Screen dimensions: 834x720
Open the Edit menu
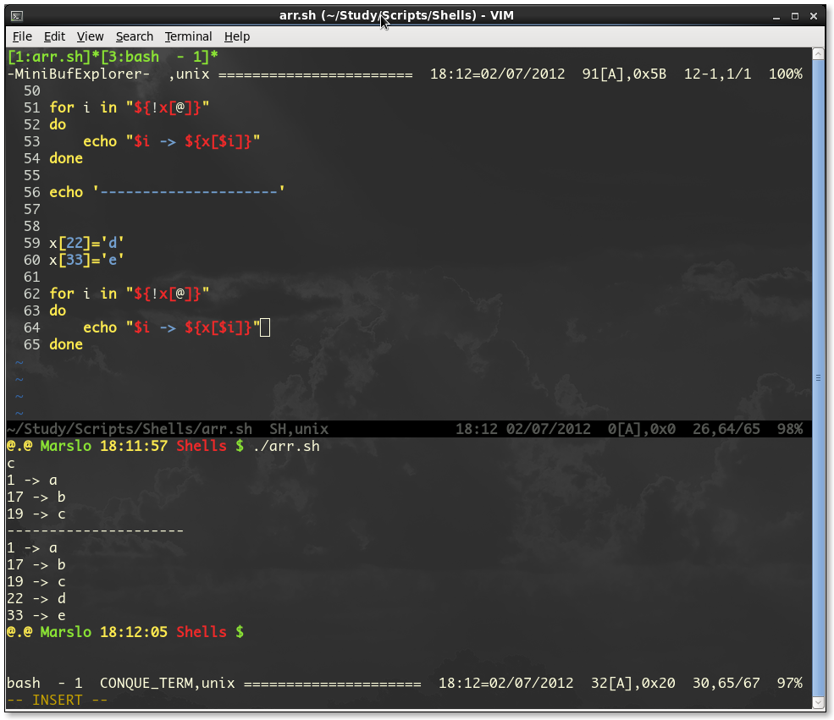click(54, 36)
